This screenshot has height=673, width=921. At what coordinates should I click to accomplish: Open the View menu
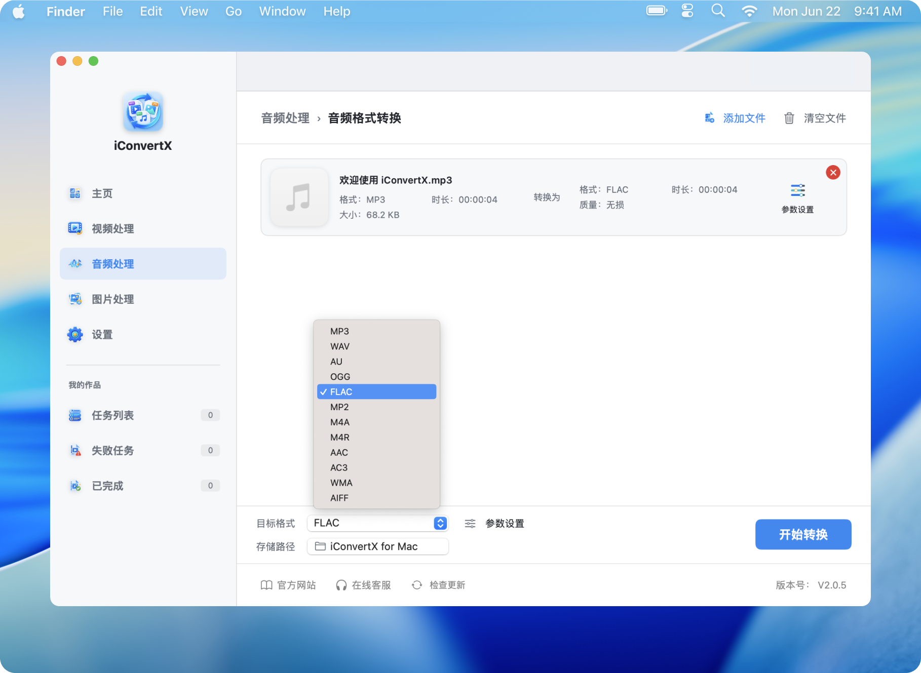(x=194, y=11)
